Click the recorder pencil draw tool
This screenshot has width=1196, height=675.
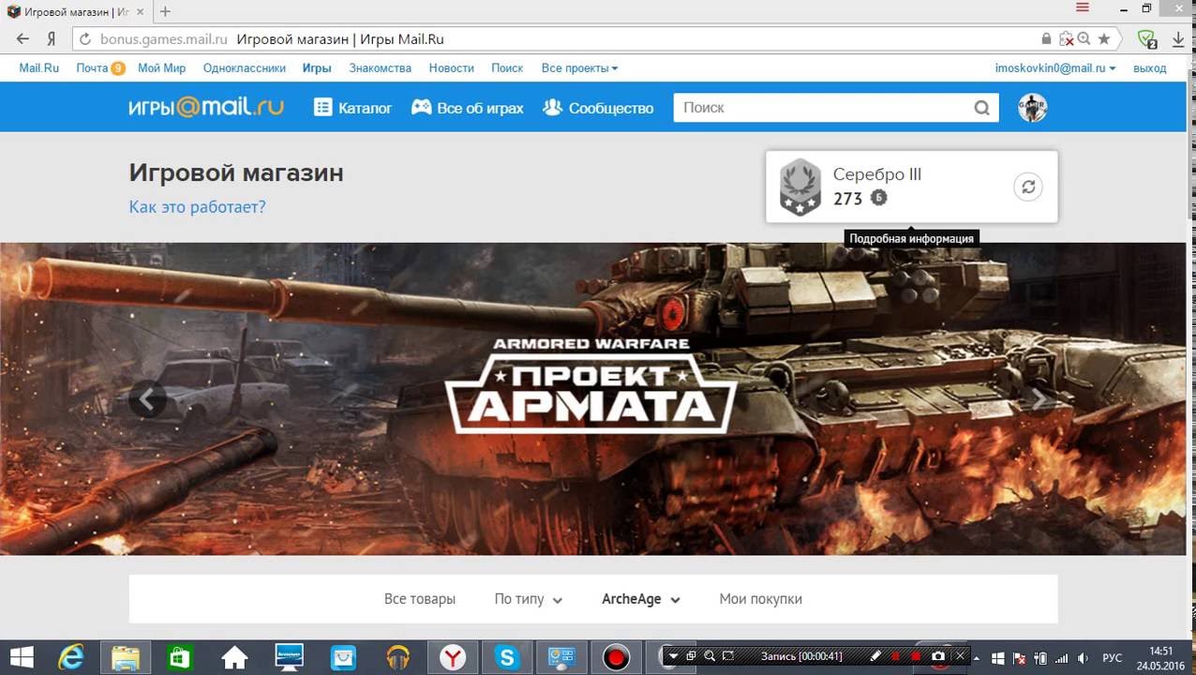tap(875, 656)
